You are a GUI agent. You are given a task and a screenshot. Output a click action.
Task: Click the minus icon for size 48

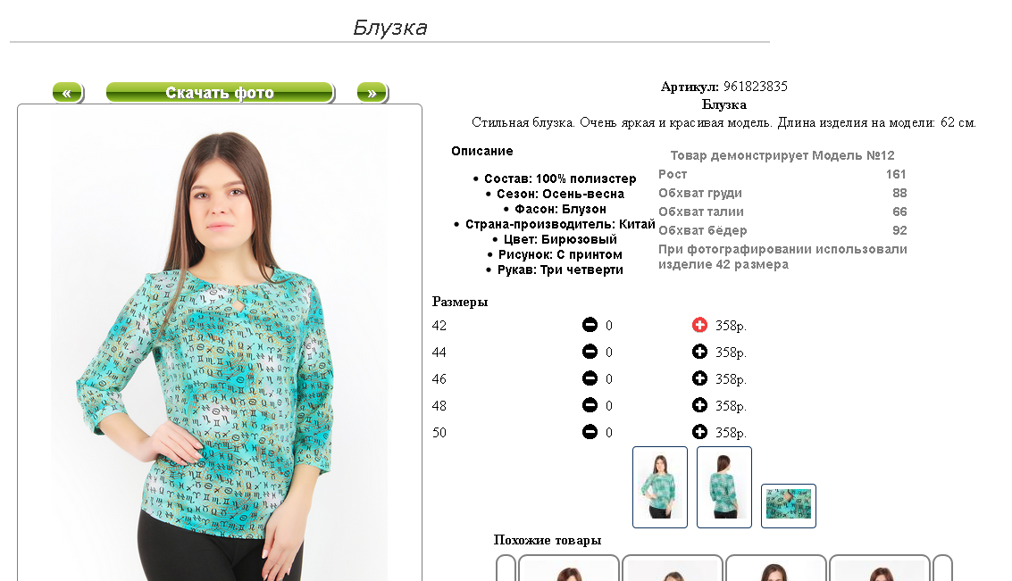[x=590, y=405]
